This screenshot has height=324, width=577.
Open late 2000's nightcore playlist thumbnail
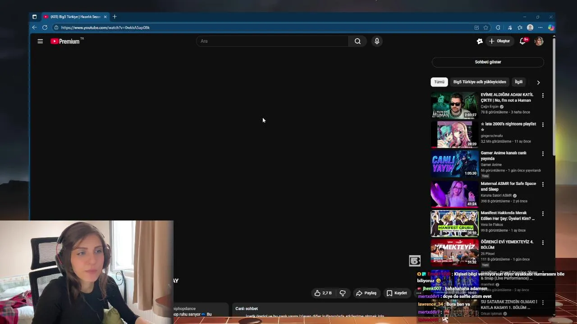[454, 135]
